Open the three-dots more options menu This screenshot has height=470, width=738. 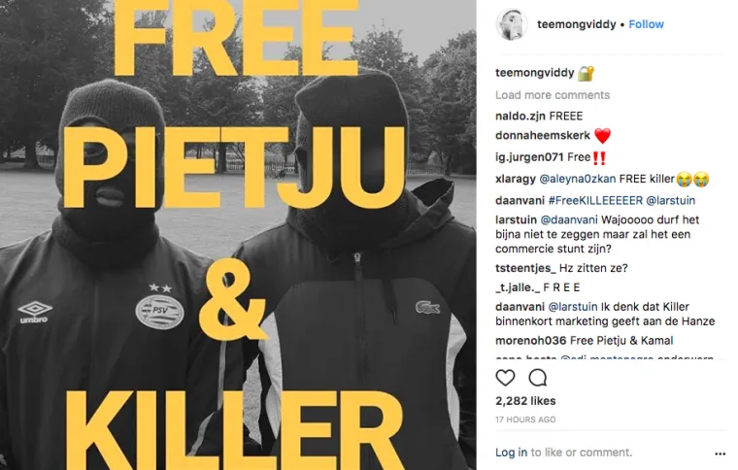(x=720, y=453)
